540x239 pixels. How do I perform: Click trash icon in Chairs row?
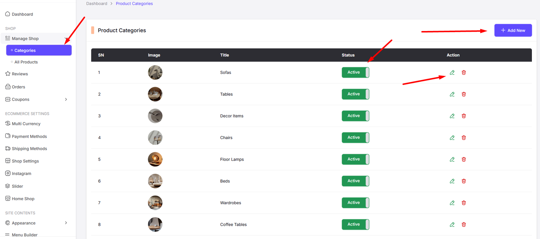click(464, 138)
